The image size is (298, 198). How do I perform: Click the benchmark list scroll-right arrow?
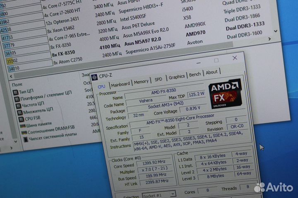tap(269, 39)
